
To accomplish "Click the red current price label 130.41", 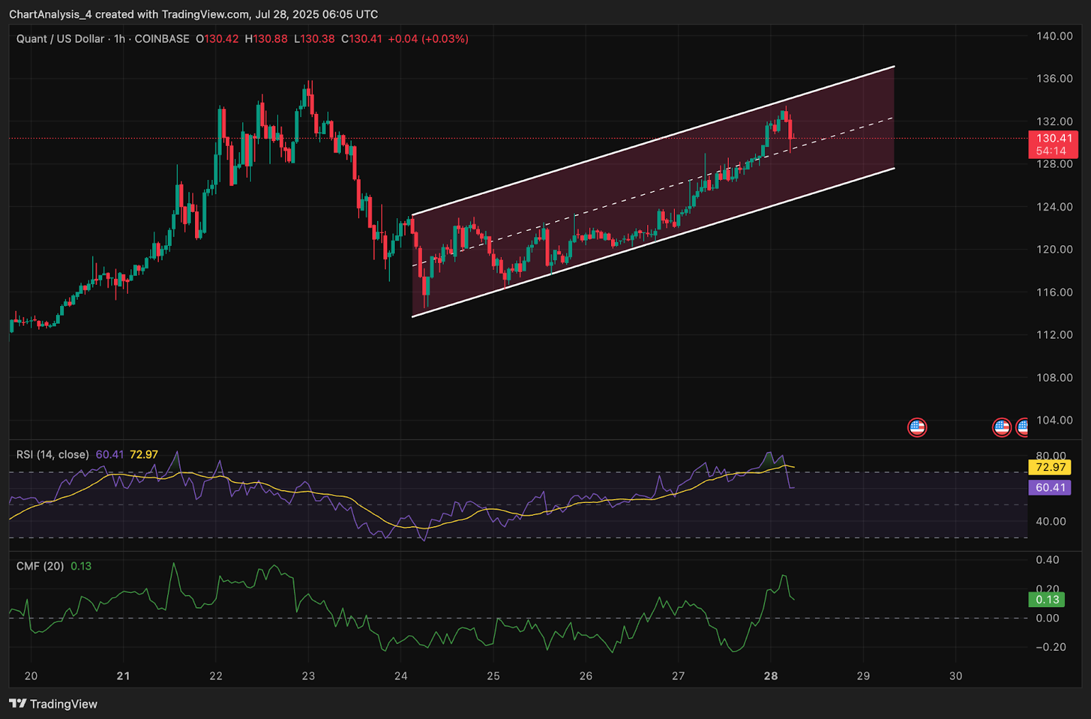I will tap(1053, 144).
